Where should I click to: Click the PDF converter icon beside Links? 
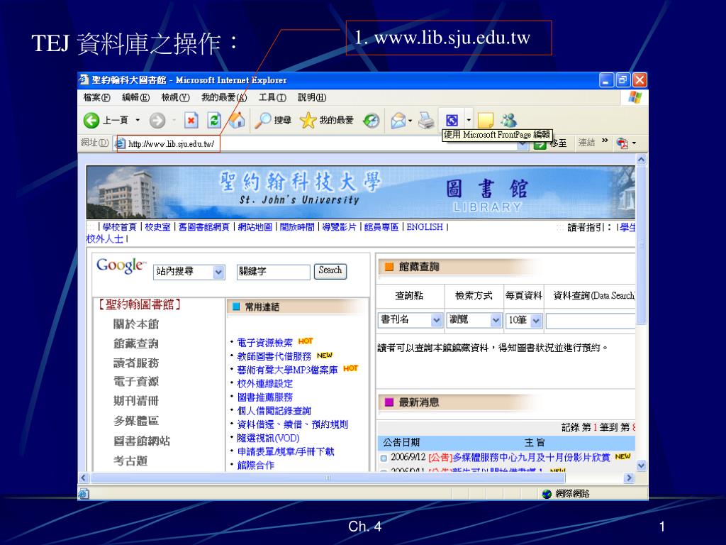(622, 143)
